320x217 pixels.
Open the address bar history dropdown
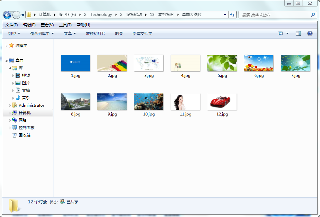pos(225,15)
